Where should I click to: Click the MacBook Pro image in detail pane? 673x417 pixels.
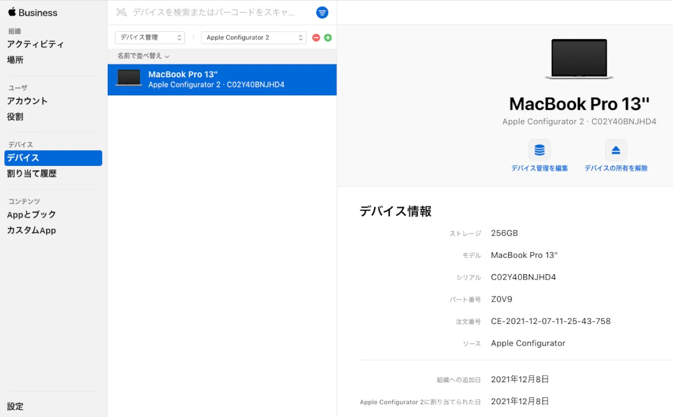(579, 59)
